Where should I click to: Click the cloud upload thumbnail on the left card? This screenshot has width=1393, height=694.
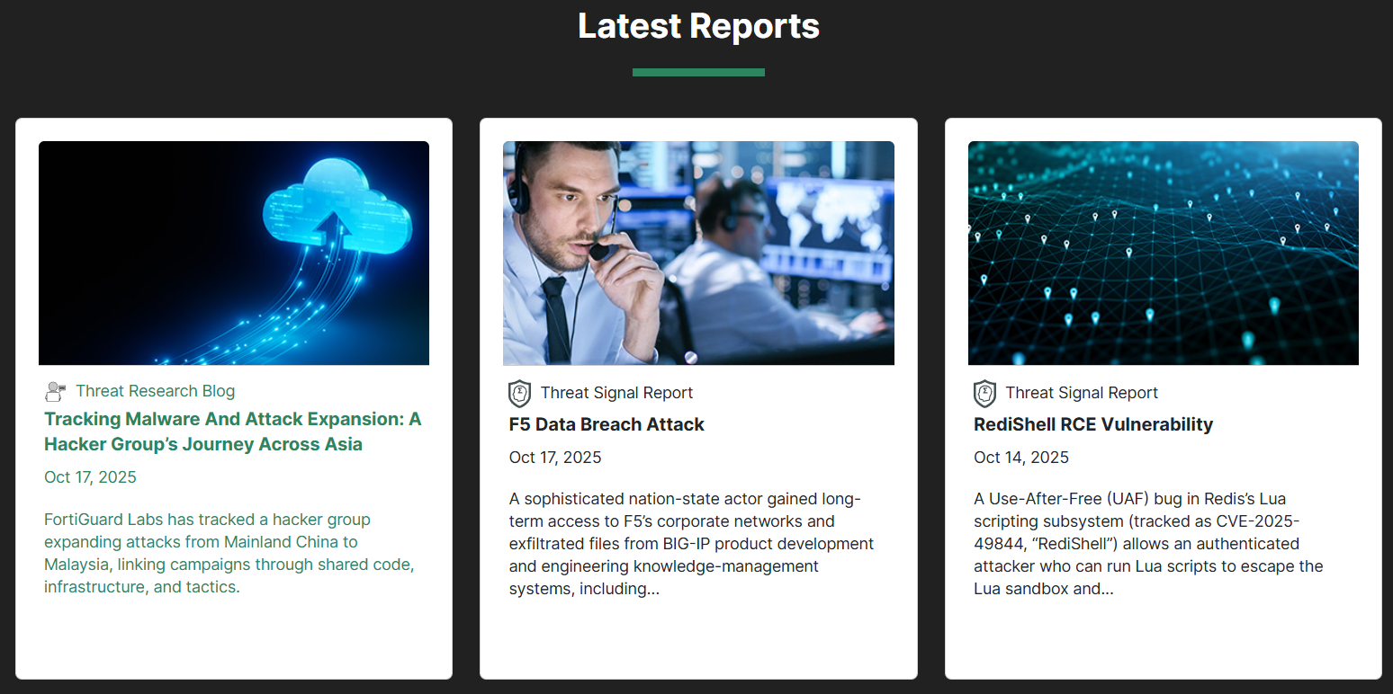tap(234, 253)
